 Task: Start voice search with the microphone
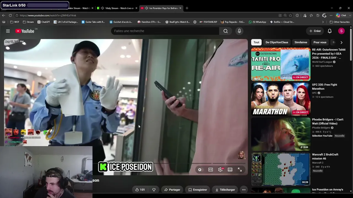(239, 31)
